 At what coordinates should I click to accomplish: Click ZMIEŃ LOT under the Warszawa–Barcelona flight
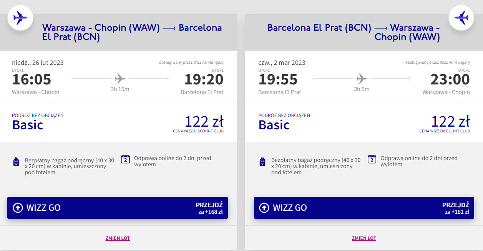pyautogui.click(x=118, y=238)
